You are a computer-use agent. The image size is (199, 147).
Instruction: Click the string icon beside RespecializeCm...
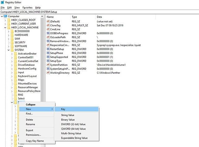(48, 45)
